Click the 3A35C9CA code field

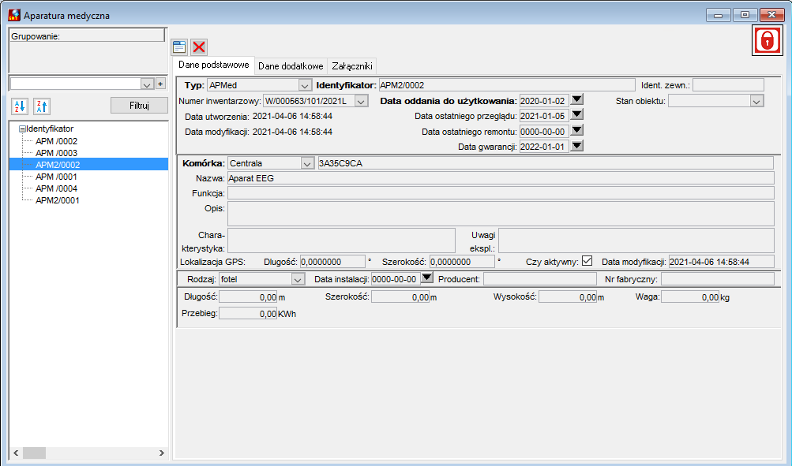pyautogui.click(x=546, y=163)
